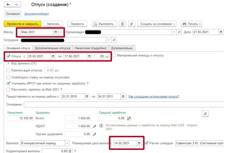Check Рассчитать зарплату за Май 2021
Screen dimensions: 226x153
pyautogui.click(x=8, y=89)
